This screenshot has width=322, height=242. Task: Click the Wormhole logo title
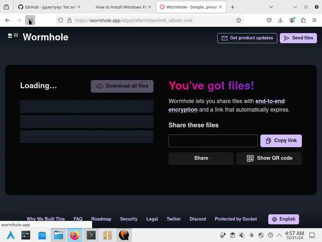[x=45, y=37]
